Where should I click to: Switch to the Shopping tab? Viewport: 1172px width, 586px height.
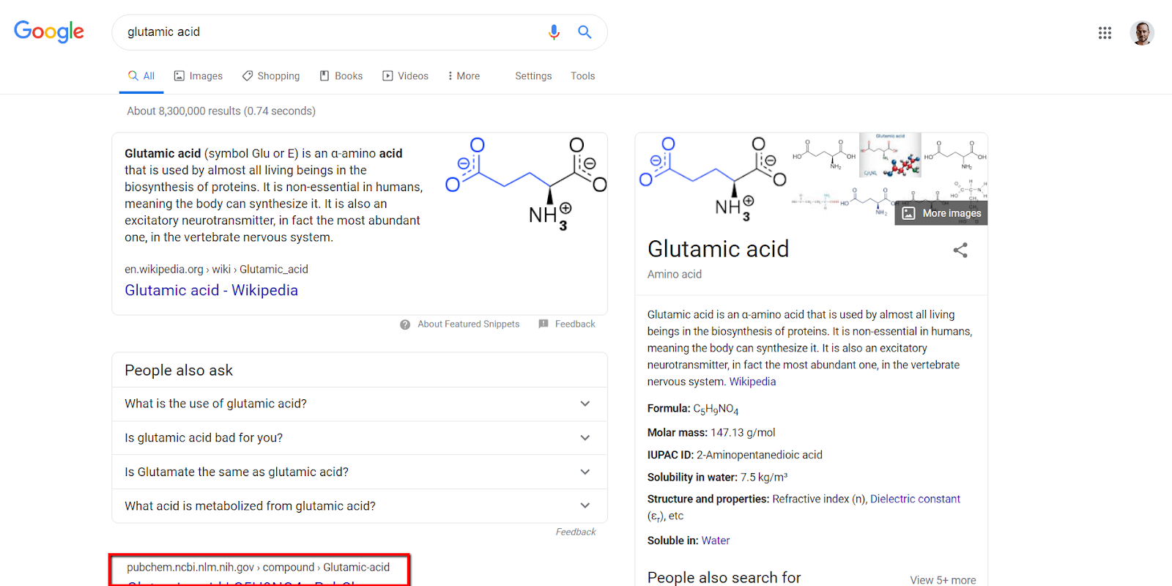coord(271,76)
